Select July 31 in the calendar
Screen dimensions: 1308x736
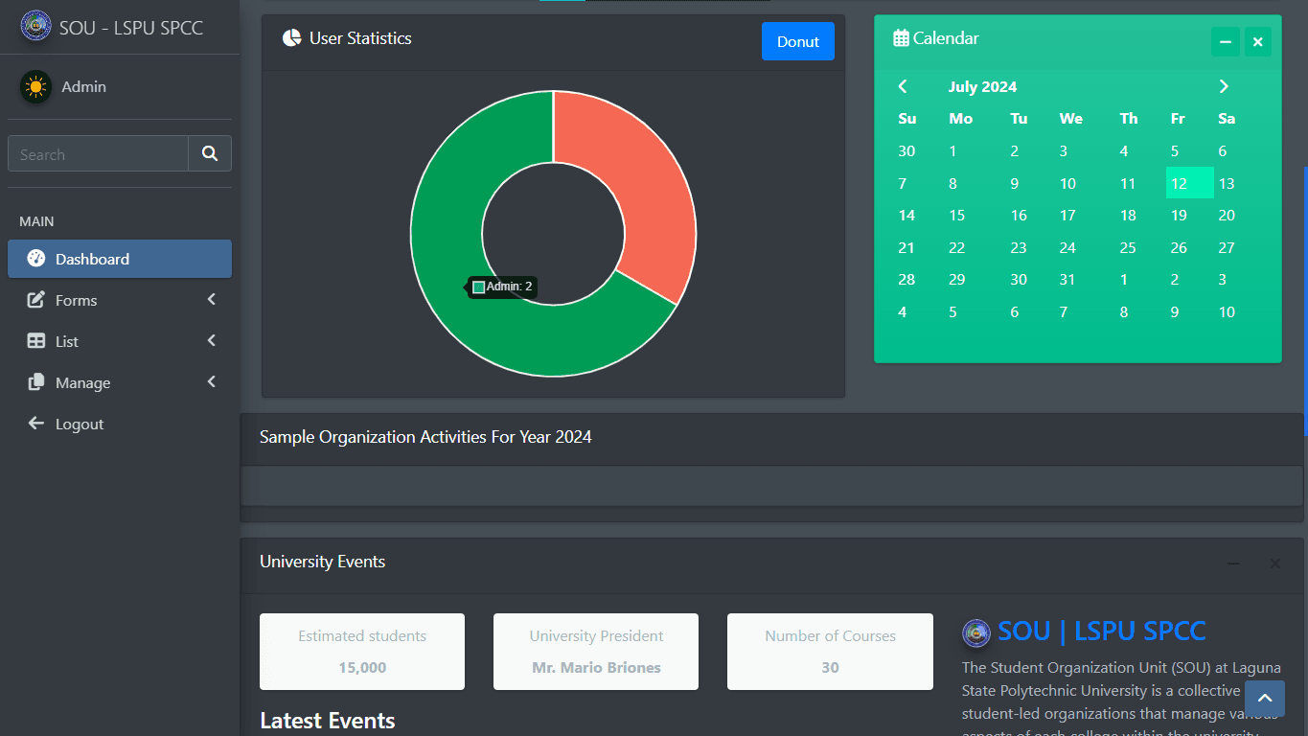[1067, 279]
